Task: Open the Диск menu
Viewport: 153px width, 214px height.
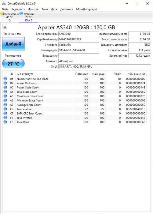Action: coord(54,9)
